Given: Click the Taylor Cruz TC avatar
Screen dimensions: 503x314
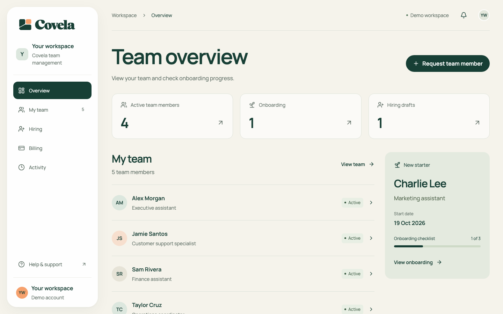Looking at the screenshot, I should [x=119, y=308].
